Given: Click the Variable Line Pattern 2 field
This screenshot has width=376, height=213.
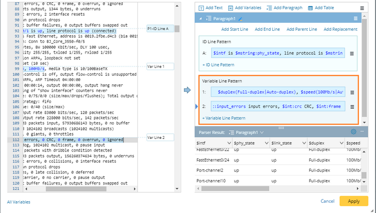Looking at the screenshot, I should pos(278,106).
